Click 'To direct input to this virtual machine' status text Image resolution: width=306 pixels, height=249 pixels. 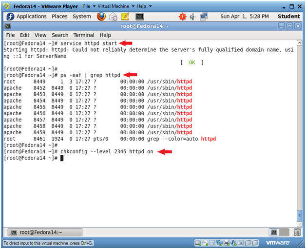point(48,243)
